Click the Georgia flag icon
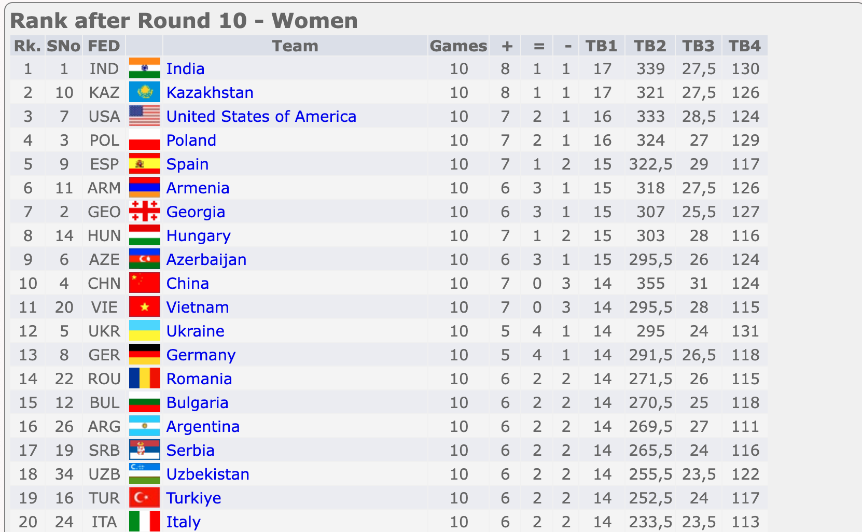 click(145, 212)
